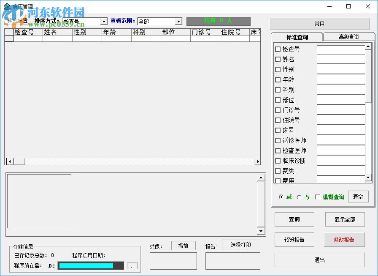Click the 性别 column header
The height and width of the screenshot is (276, 378).
[x=87, y=32]
